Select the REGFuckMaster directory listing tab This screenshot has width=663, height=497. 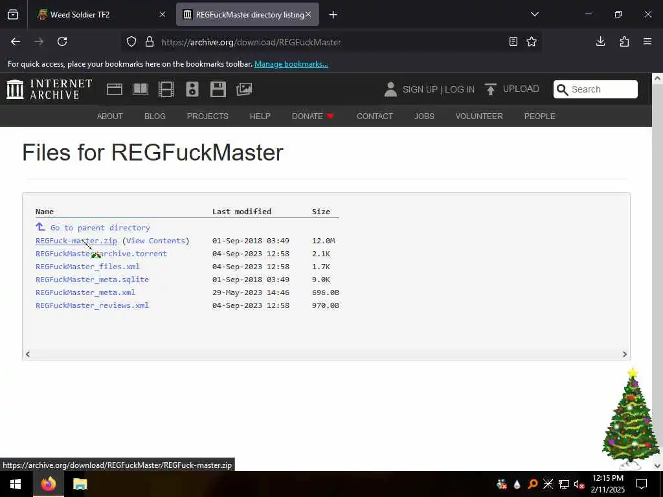(x=247, y=15)
